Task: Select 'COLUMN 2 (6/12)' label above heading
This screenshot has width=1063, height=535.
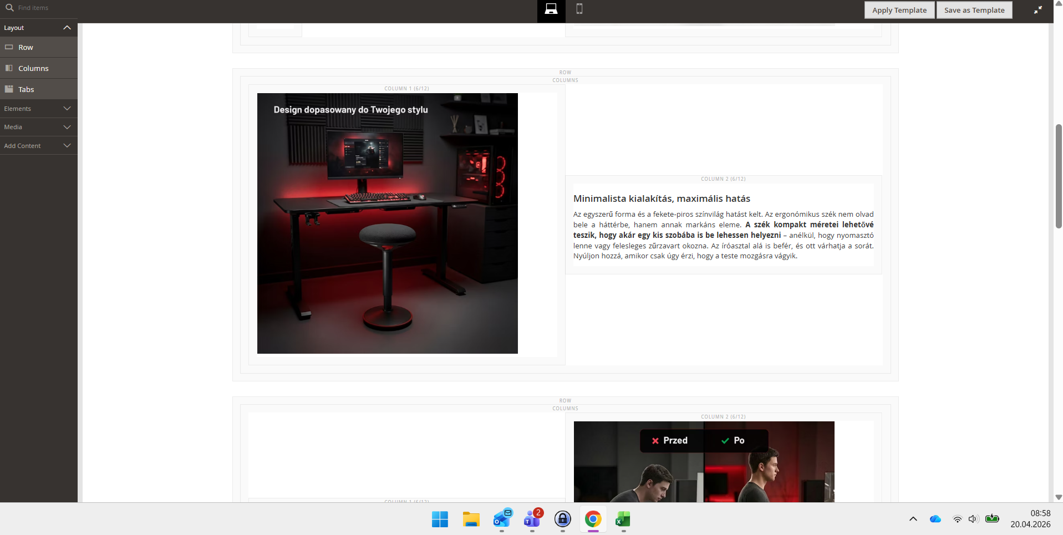Action: 723,179
